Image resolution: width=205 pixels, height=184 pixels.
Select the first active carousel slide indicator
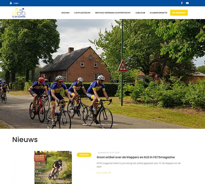click(85, 124)
